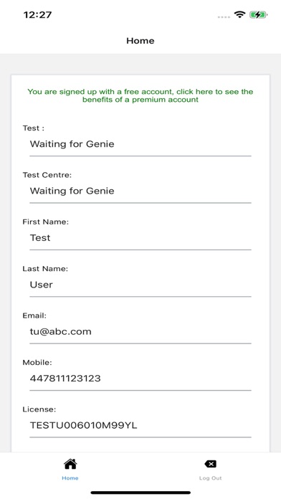The height and width of the screenshot is (499, 281).
Task: Tap the Email: label
Action: tap(34, 315)
